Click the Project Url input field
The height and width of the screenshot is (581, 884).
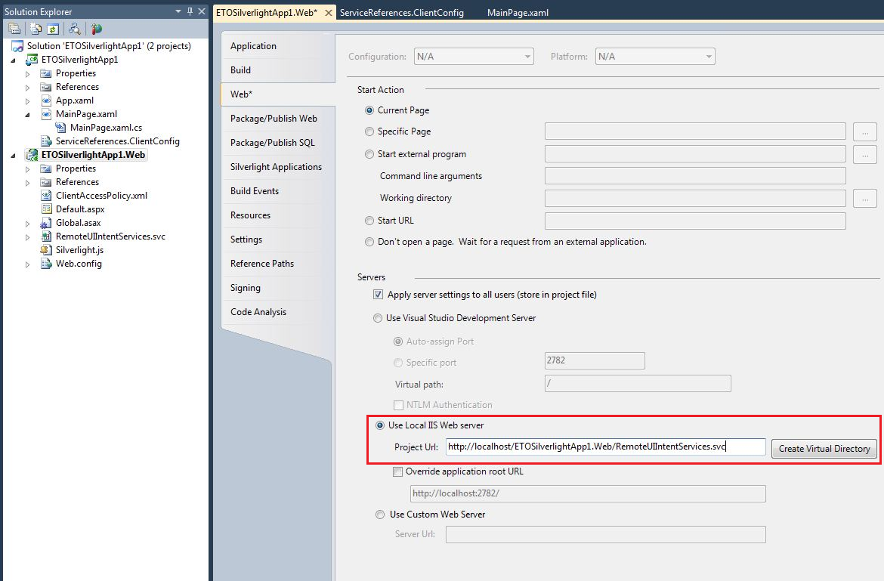pos(605,447)
